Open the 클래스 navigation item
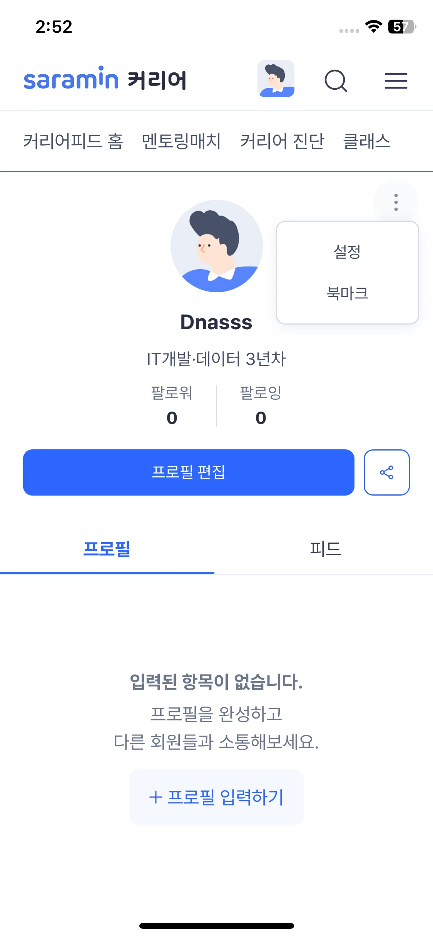This screenshot has width=433, height=938. pos(366,141)
